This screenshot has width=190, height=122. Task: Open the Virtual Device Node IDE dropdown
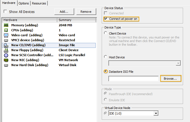pyautogui.click(x=156, y=113)
